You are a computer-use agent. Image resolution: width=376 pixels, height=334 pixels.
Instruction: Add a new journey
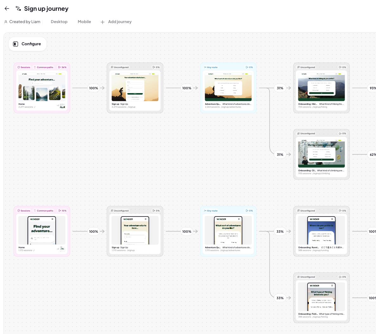pos(116,22)
